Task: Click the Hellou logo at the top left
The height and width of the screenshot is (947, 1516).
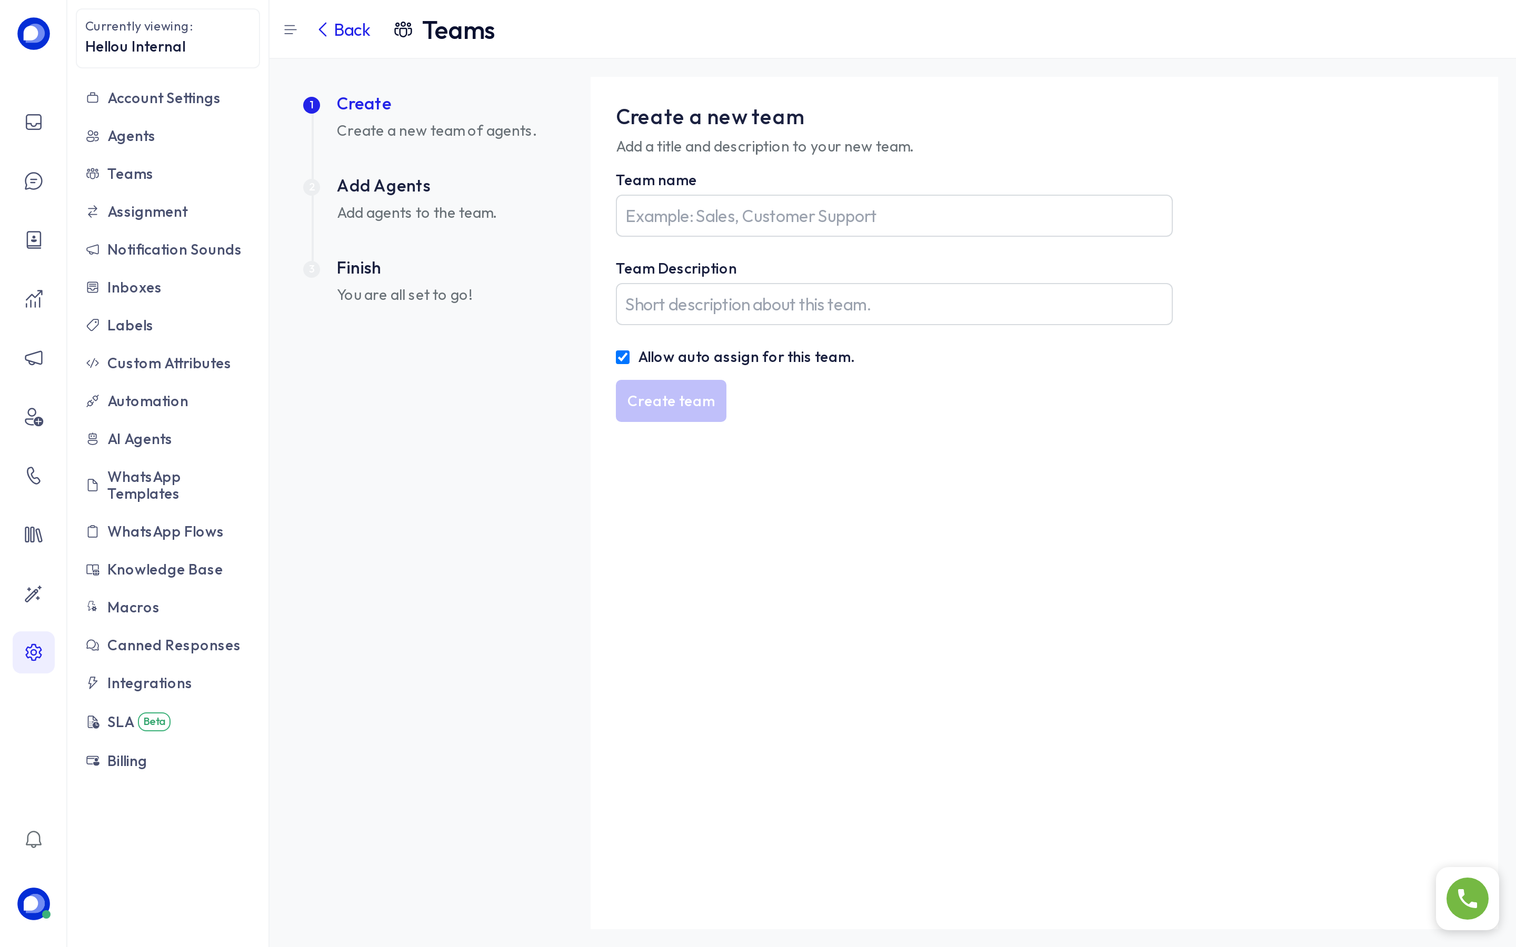Action: pos(33,34)
